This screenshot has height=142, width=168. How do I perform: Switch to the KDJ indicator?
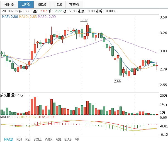19,139
